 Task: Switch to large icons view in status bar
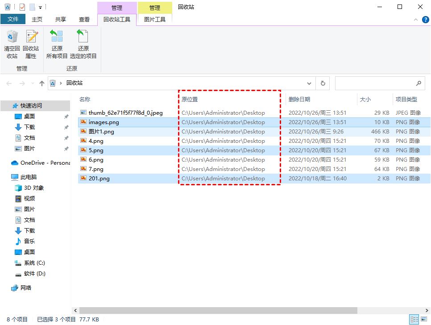tap(424, 320)
